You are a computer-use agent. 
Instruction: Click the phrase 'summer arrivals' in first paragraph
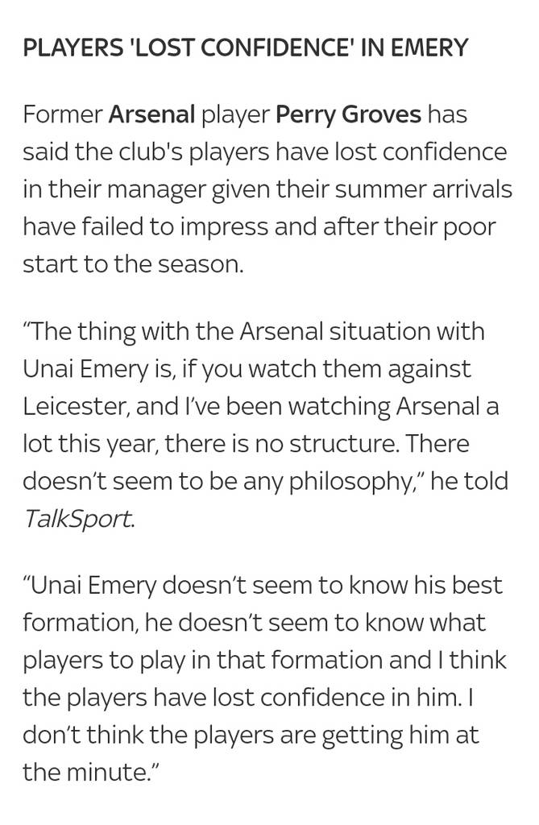point(423,189)
